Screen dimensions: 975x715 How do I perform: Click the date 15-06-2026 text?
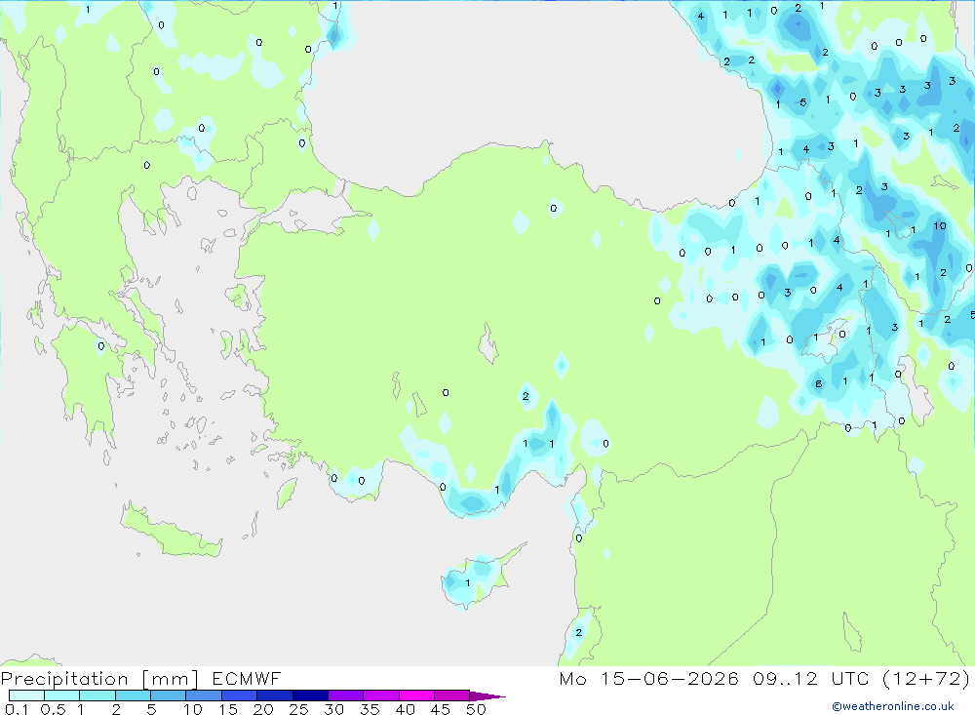pyautogui.click(x=669, y=678)
